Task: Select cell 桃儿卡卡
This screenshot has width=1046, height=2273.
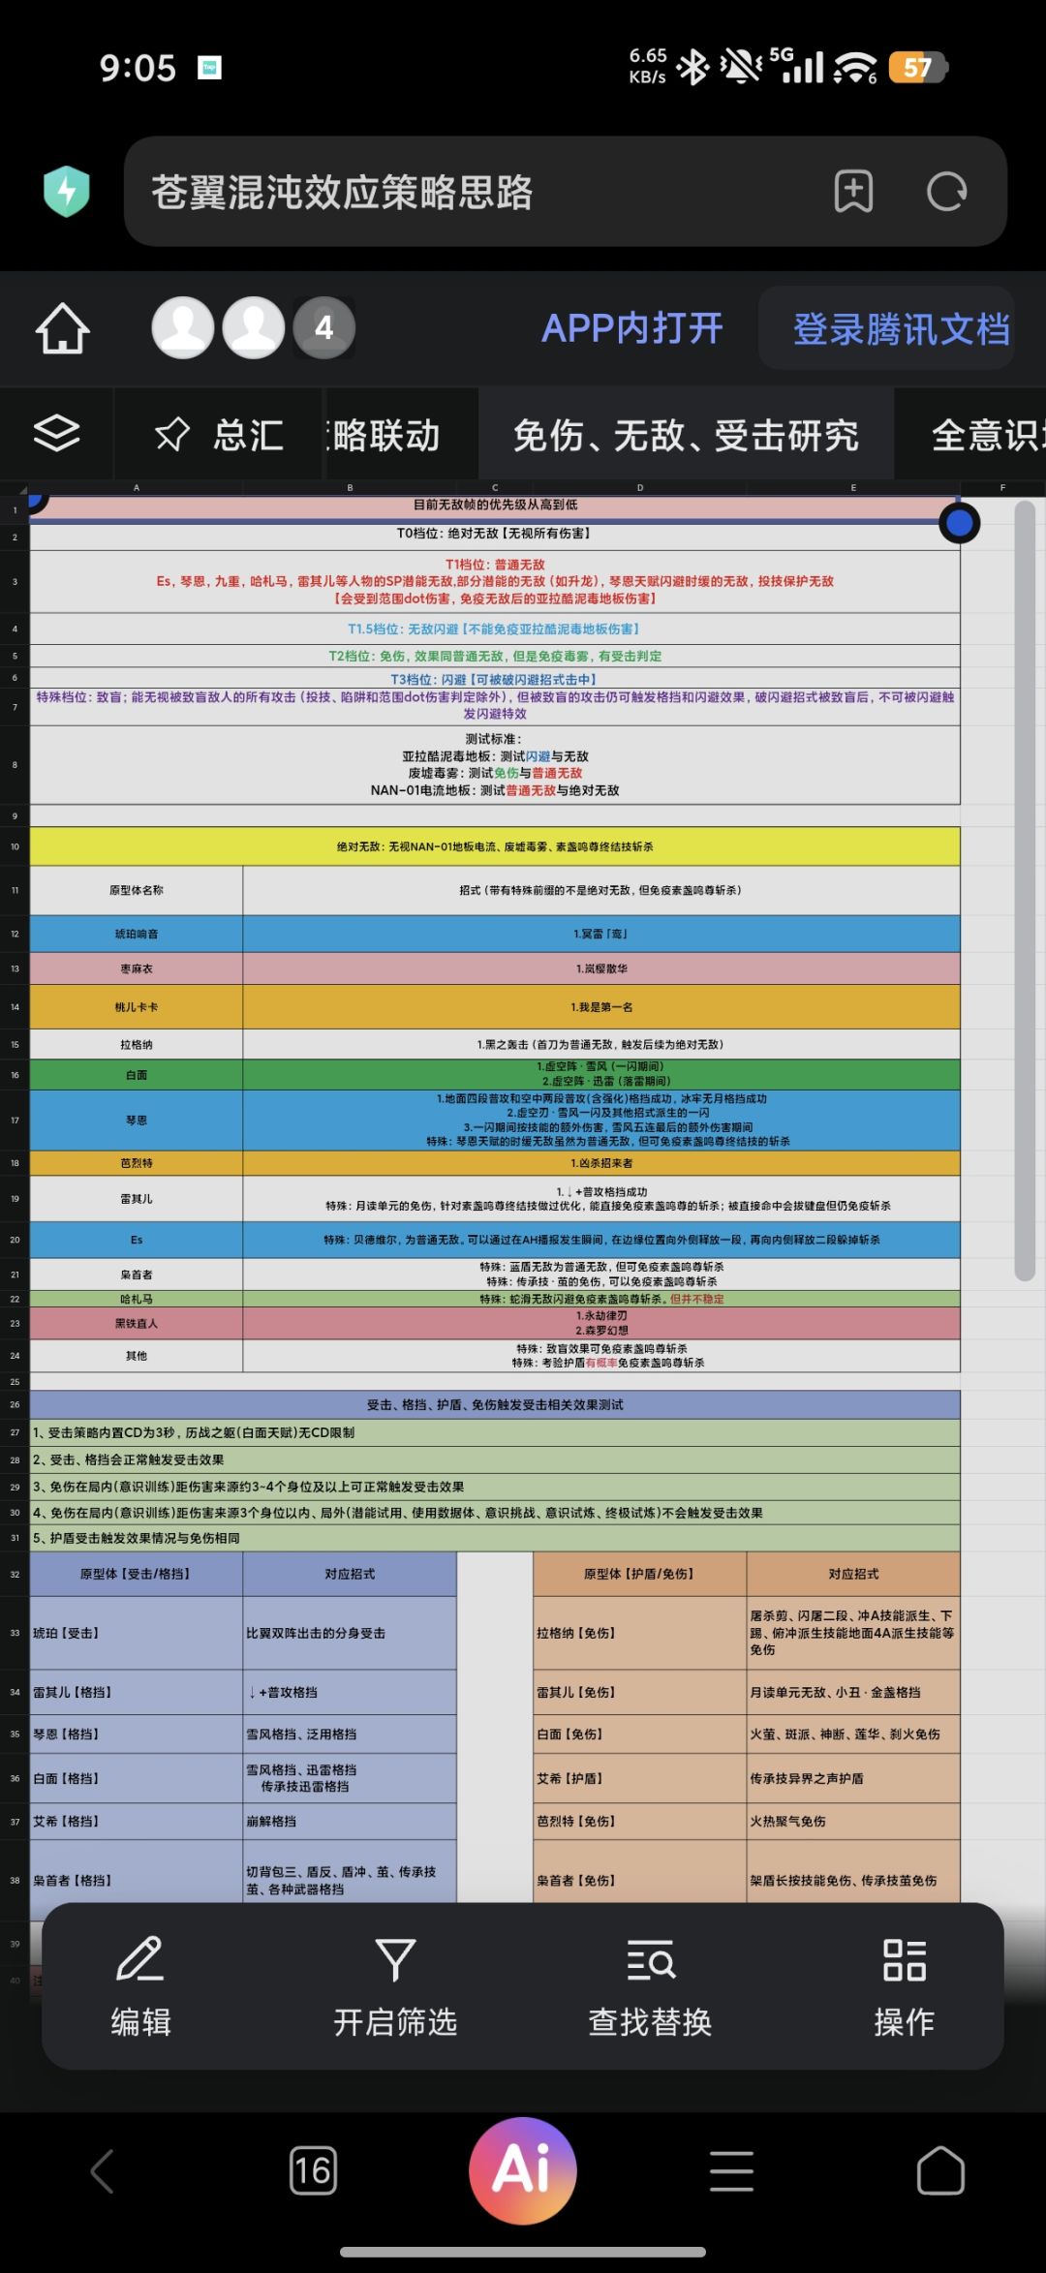Action: point(137,1007)
